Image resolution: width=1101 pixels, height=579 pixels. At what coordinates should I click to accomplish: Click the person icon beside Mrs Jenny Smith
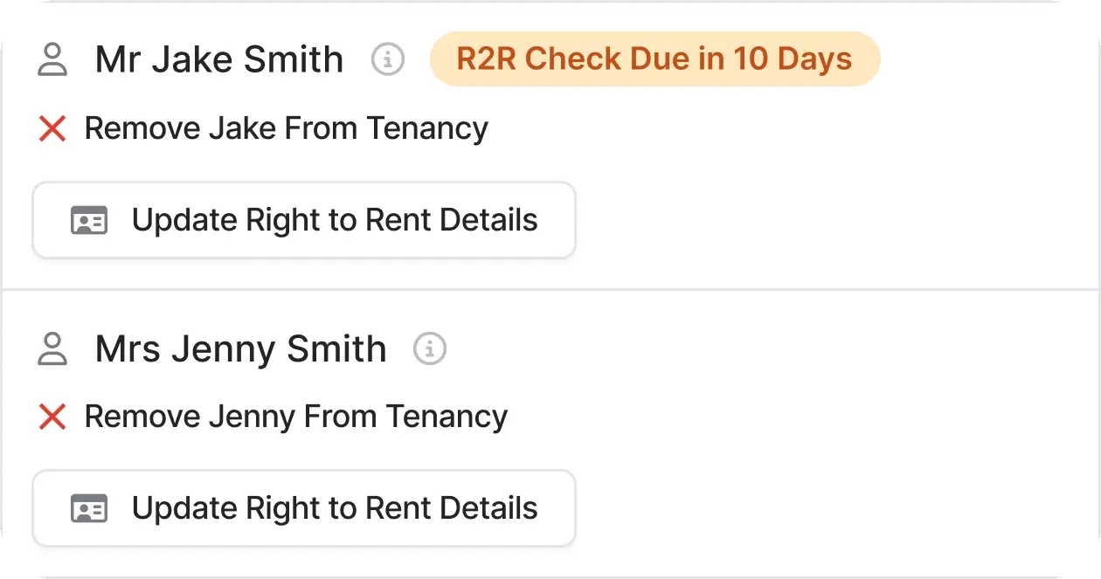[52, 348]
